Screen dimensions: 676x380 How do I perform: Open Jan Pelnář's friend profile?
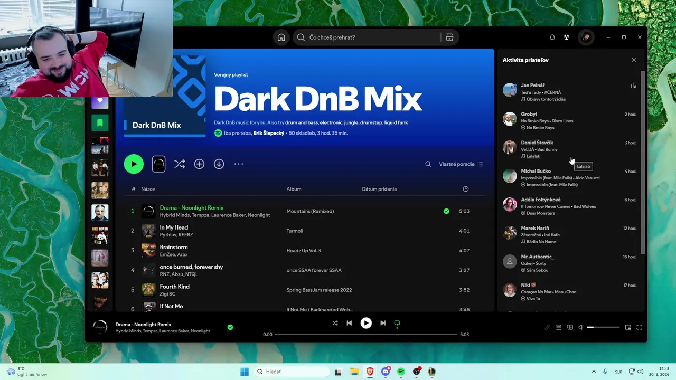pos(533,85)
